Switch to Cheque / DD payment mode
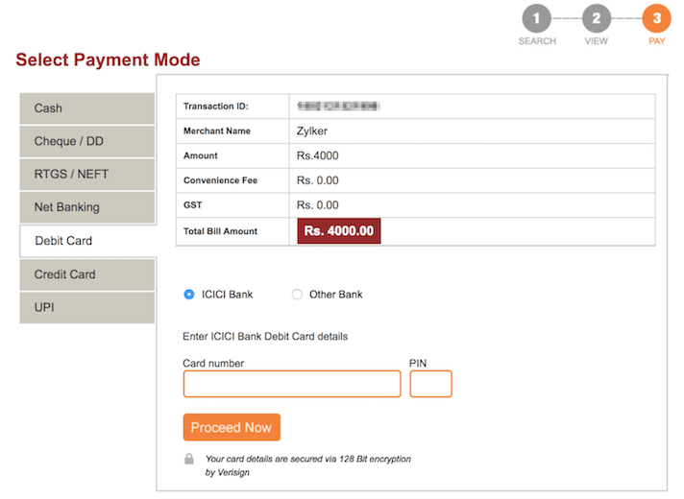 pyautogui.click(x=86, y=141)
